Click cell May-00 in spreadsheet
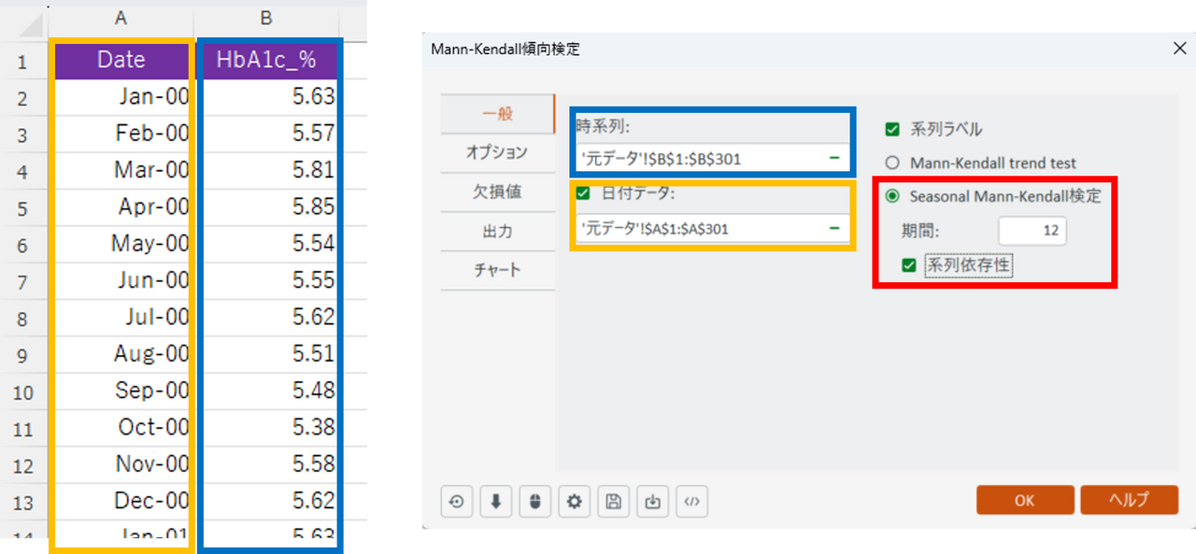 (121, 244)
